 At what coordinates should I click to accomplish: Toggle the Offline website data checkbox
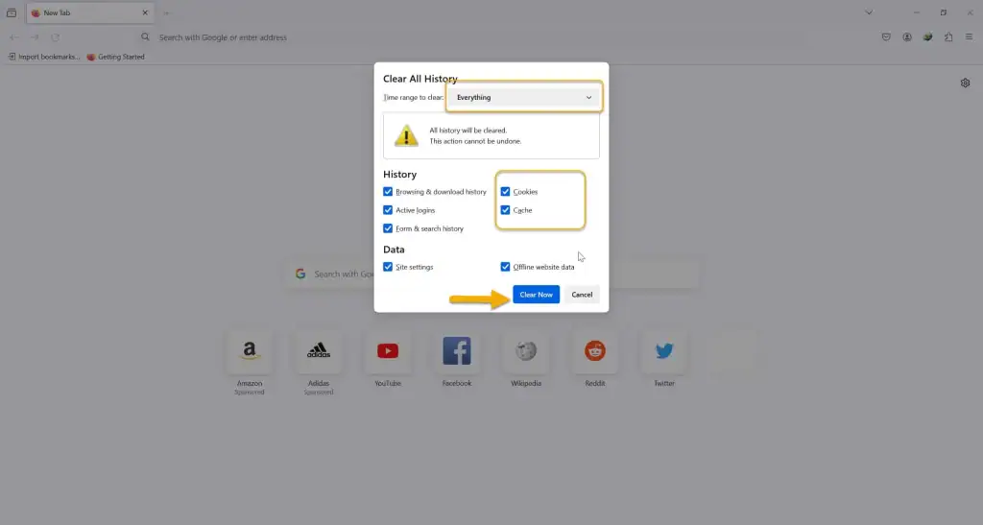point(505,267)
